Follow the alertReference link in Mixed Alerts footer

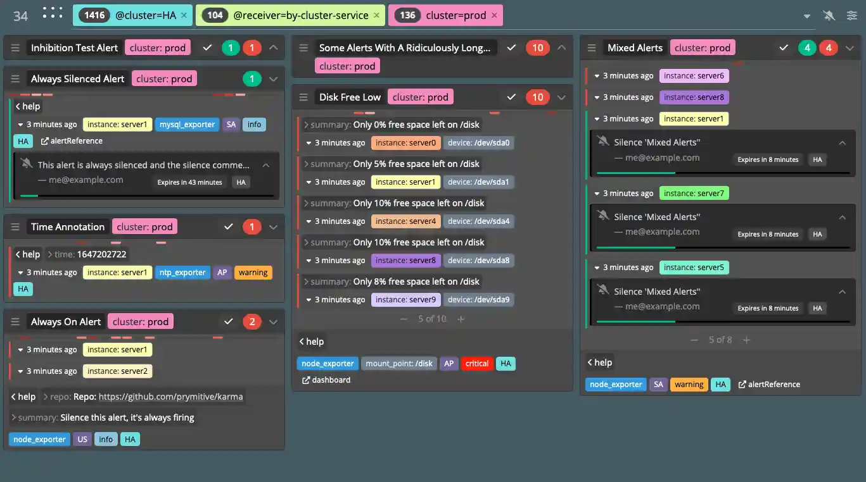pyautogui.click(x=769, y=384)
